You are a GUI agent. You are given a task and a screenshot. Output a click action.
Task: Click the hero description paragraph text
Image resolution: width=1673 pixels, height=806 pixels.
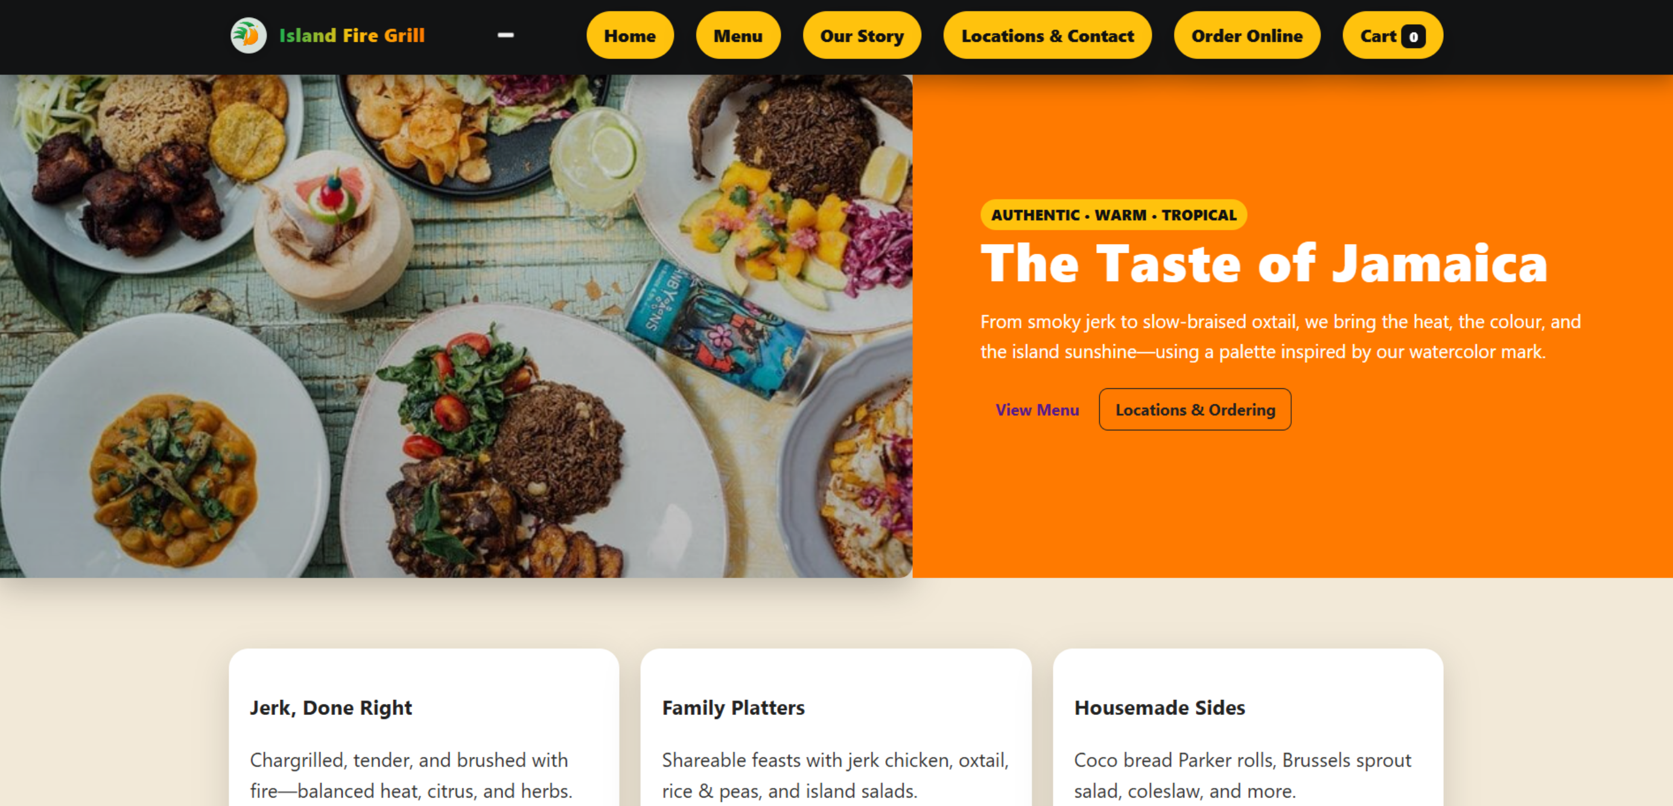click(x=1280, y=337)
